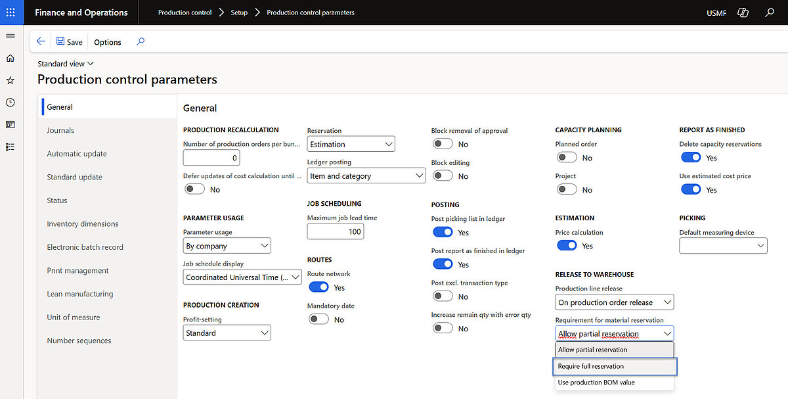Screen dimensions: 788x399
Task: View recently opened items via the clock icon
Action: 10,102
